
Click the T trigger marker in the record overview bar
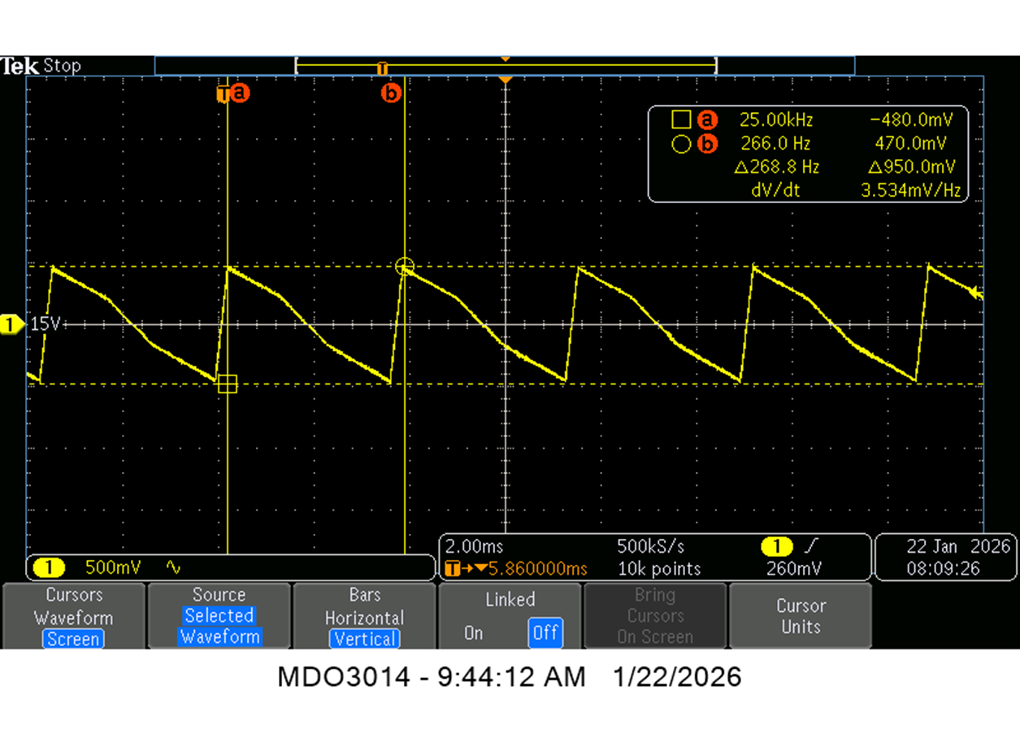pos(382,68)
